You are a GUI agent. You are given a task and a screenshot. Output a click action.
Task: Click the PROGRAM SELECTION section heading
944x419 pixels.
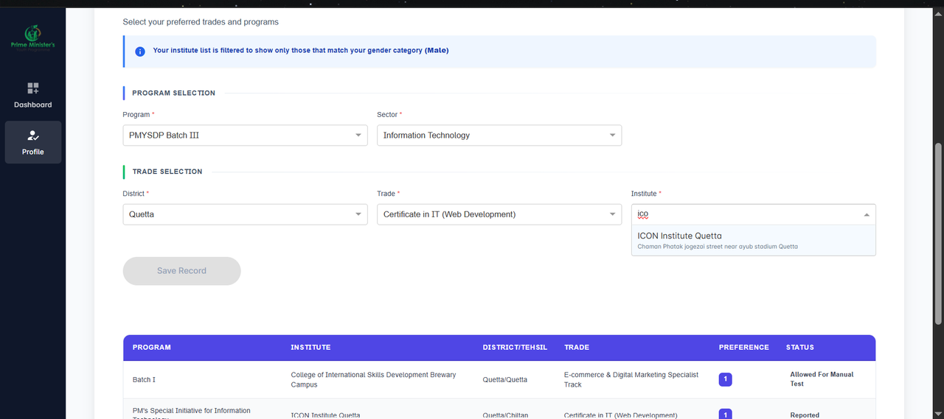(173, 93)
